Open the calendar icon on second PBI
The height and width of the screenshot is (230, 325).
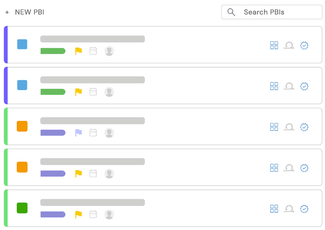pos(93,92)
